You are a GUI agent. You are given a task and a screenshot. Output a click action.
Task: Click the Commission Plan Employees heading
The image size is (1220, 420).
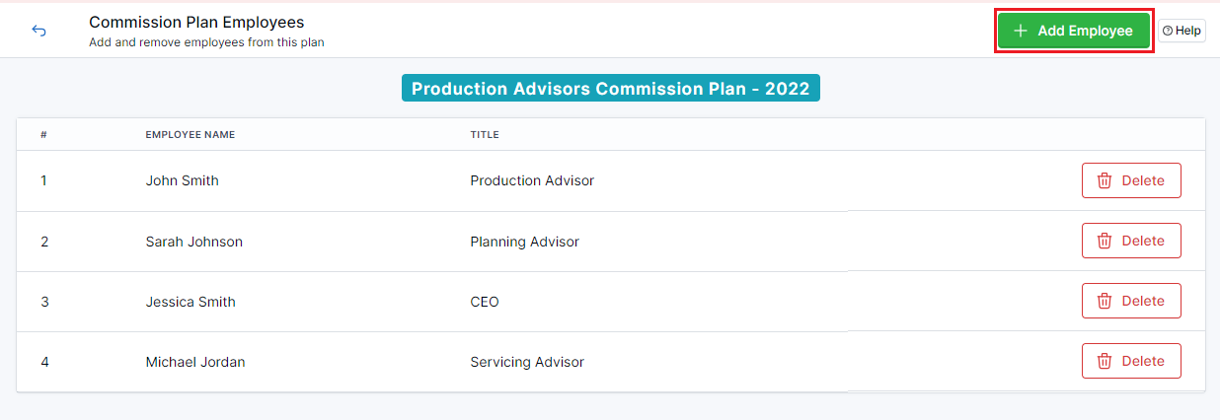coord(196,22)
